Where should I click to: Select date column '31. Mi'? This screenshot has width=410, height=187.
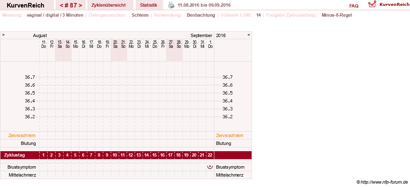(203, 44)
